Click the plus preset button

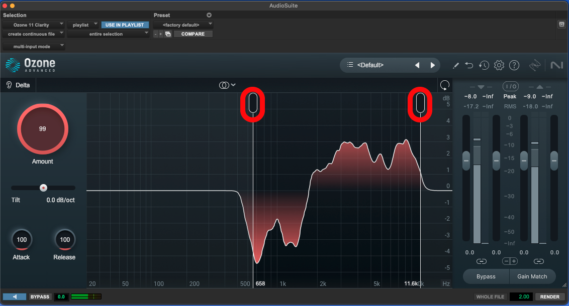click(x=161, y=34)
